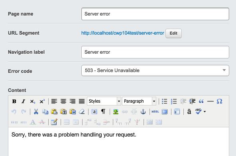Click the merge table cells icon
The image size is (236, 156).
(159, 122)
